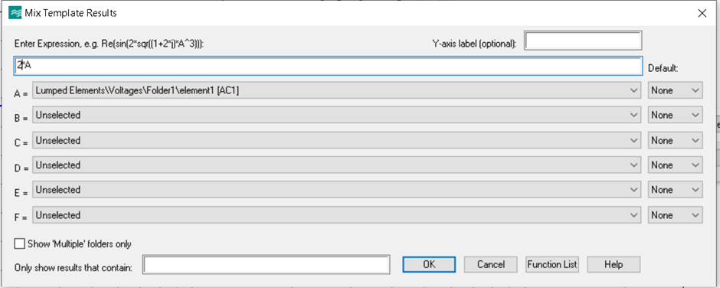
Task: Open the Default None dropdown for B
Action: [675, 116]
